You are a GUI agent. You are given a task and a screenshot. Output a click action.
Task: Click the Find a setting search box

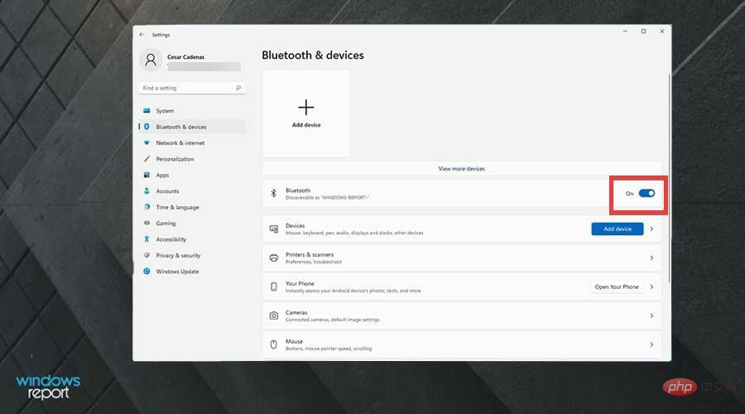coord(186,88)
